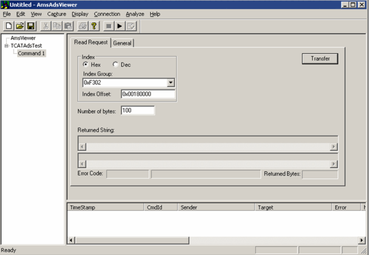Screen dimensions: 369x255
Task: Open the Index Group dropdown arrow
Action: (171, 82)
